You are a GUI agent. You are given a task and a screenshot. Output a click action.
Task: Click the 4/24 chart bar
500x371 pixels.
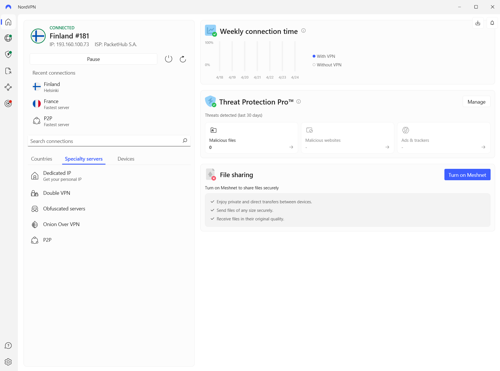(x=295, y=56)
